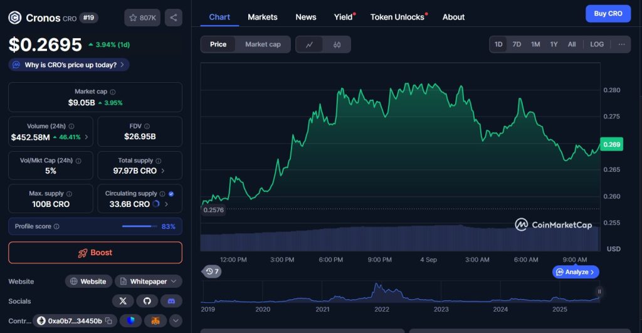The width and height of the screenshot is (642, 333).
Task: Select the Price view toggle
Action: 218,45
